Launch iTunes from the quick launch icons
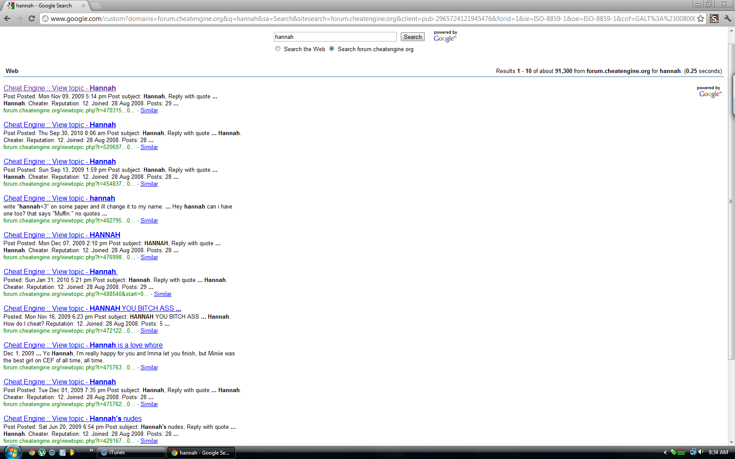Screen dimensions: 735x459 pyautogui.click(x=52, y=452)
